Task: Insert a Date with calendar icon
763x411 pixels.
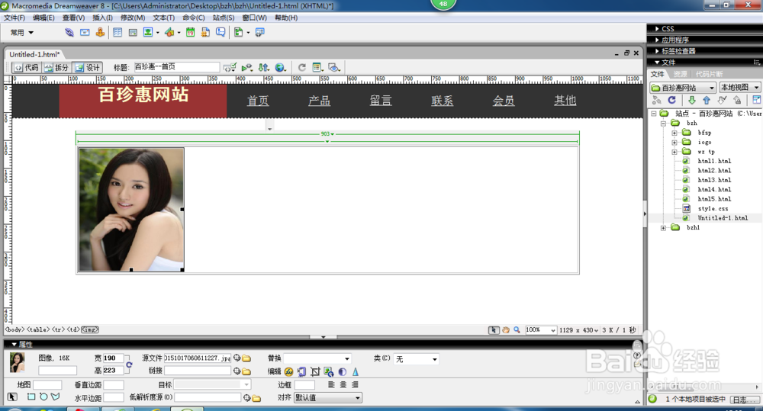Action: pyautogui.click(x=190, y=33)
